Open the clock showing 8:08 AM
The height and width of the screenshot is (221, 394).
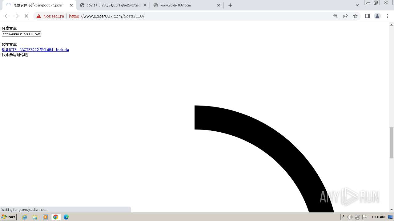[378, 217]
